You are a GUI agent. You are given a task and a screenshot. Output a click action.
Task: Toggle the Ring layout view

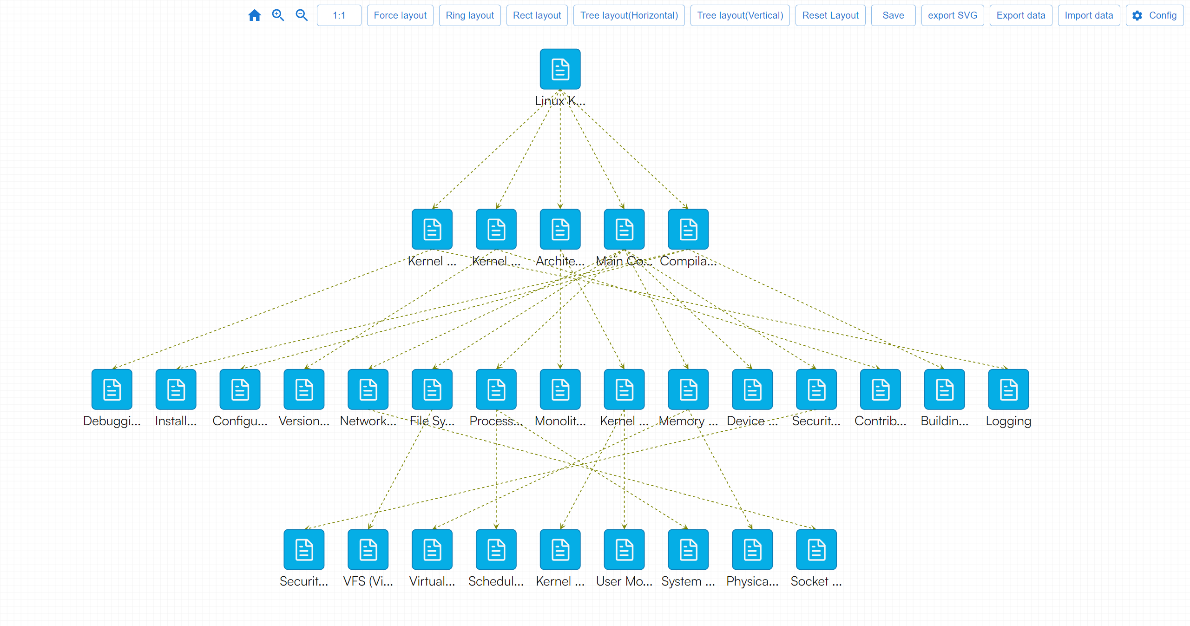(x=468, y=16)
